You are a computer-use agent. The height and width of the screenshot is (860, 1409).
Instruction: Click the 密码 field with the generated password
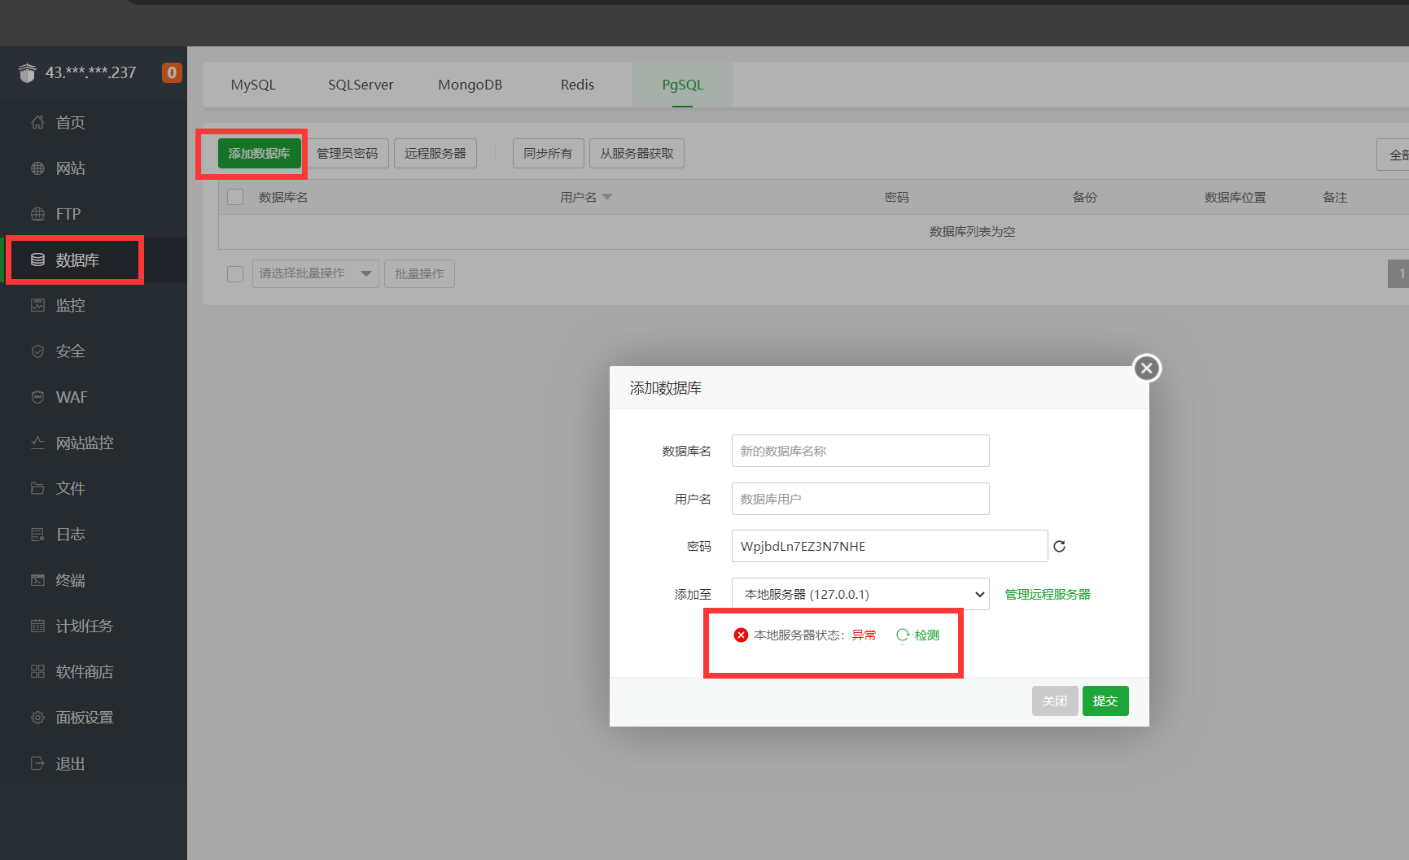890,546
